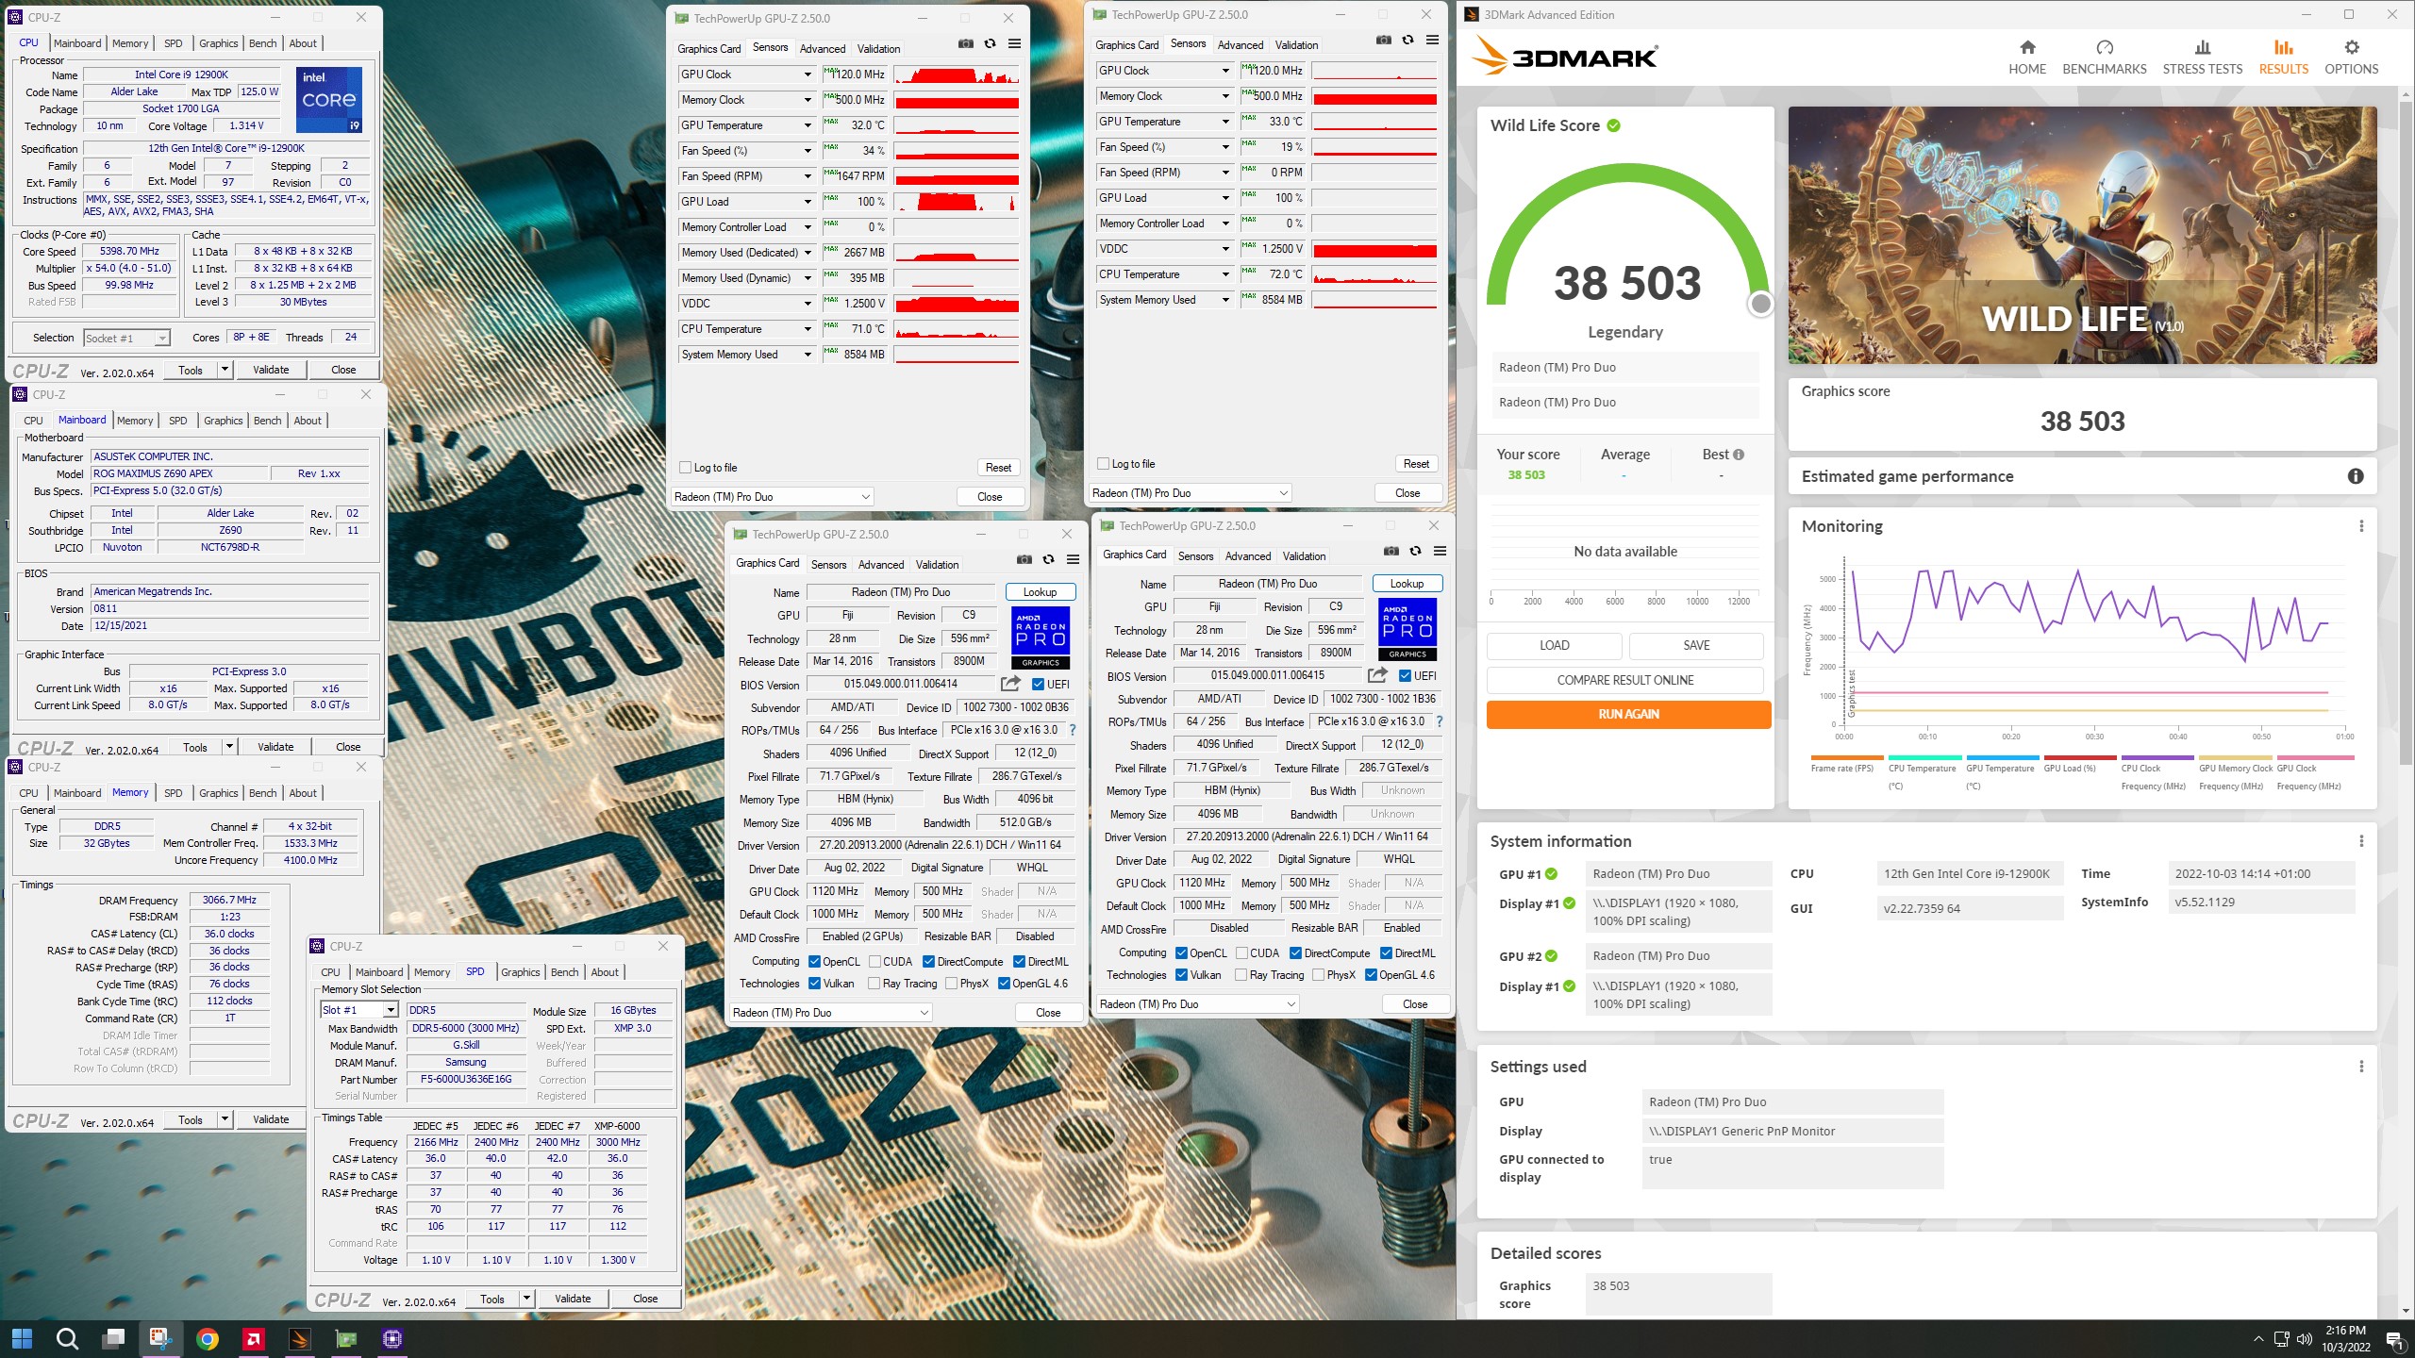Click the volume icon in system tray

click(2305, 1339)
